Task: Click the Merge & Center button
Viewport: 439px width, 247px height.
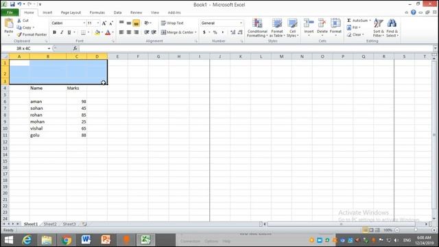Action: click(x=177, y=32)
